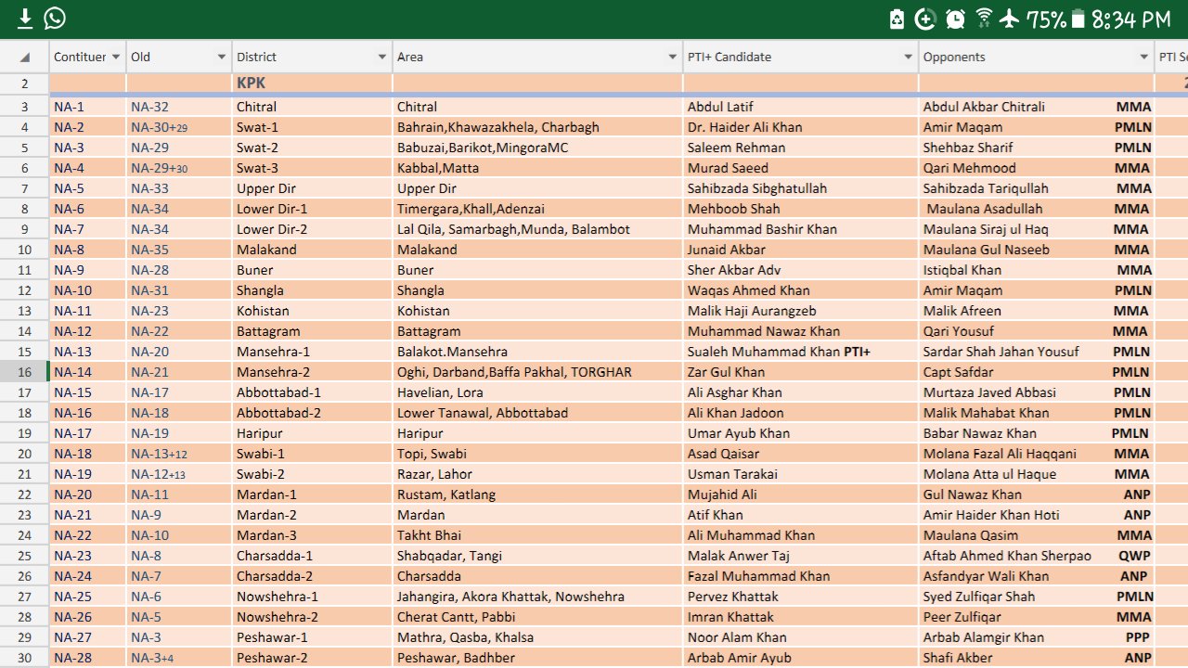Tap the battery saver status icon

click(x=897, y=19)
